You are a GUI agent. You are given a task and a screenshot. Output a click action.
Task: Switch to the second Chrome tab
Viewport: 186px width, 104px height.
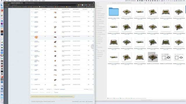pos(30,3)
